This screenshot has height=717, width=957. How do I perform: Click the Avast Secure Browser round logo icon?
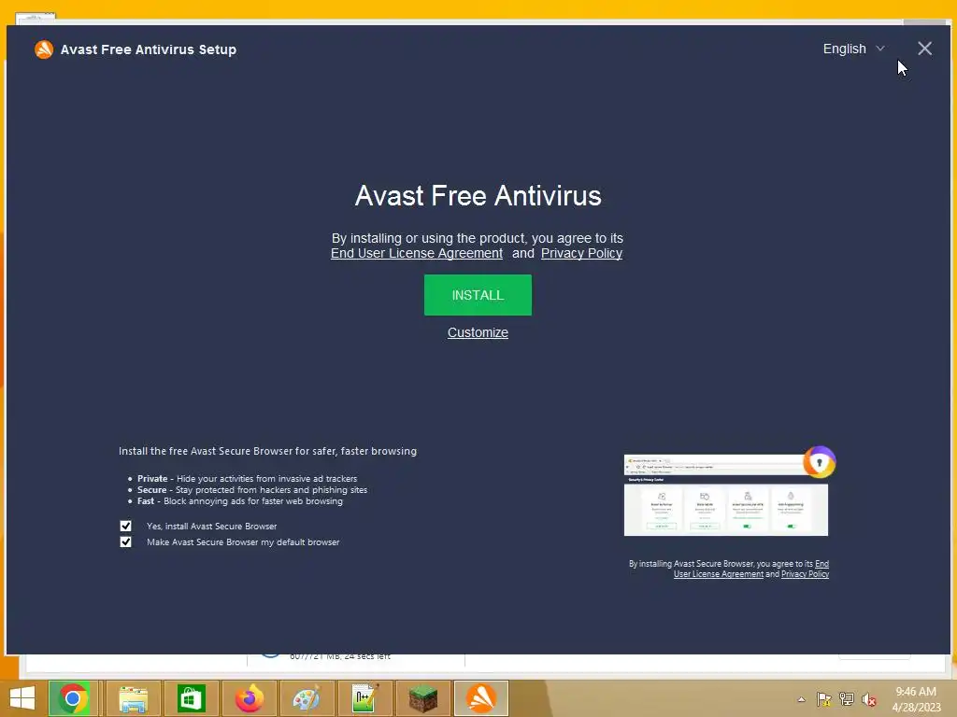(819, 462)
